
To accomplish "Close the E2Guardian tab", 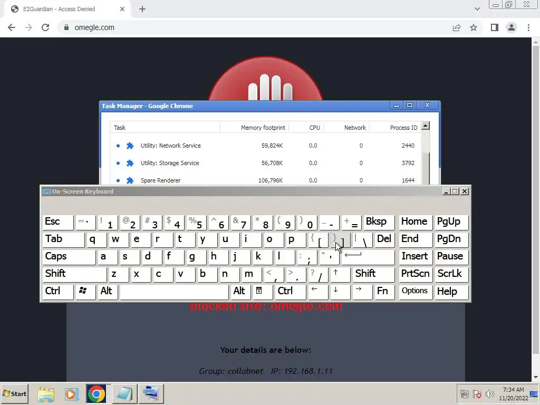I will coord(122,9).
